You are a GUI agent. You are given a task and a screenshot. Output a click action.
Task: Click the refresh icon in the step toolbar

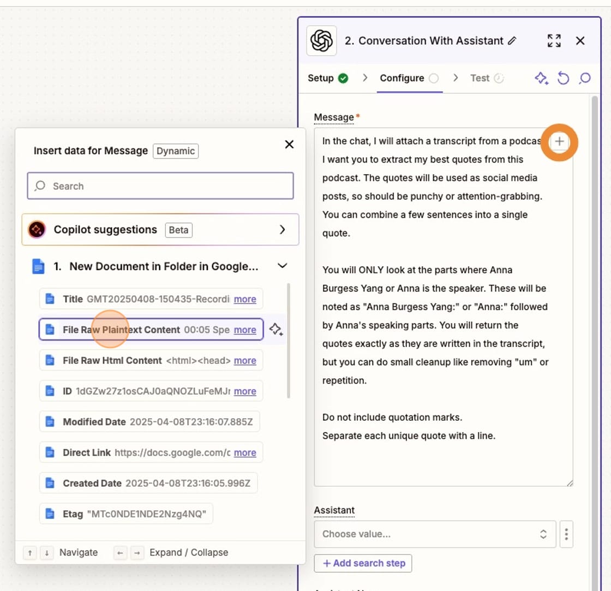click(563, 78)
